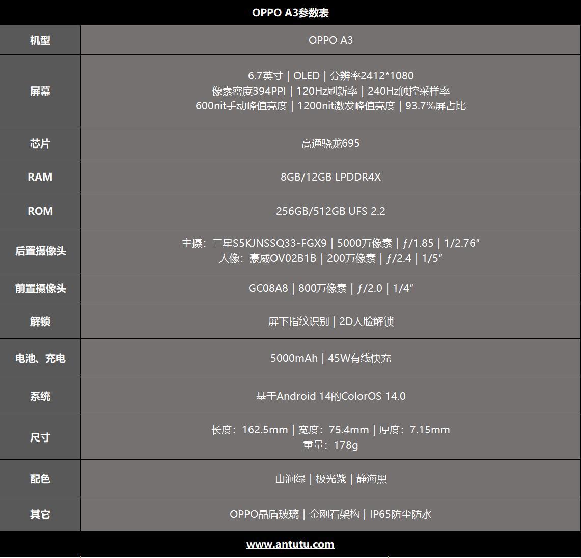Select the '256GB/512GB UFS 2.2' value
This screenshot has width=581, height=558.
coord(330,211)
